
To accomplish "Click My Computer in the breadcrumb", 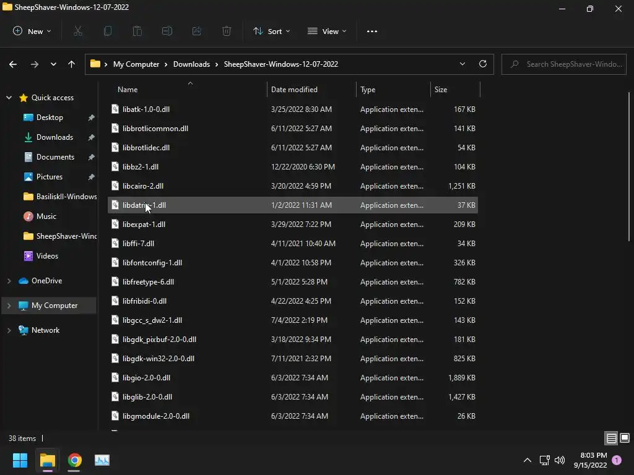I will (x=136, y=64).
